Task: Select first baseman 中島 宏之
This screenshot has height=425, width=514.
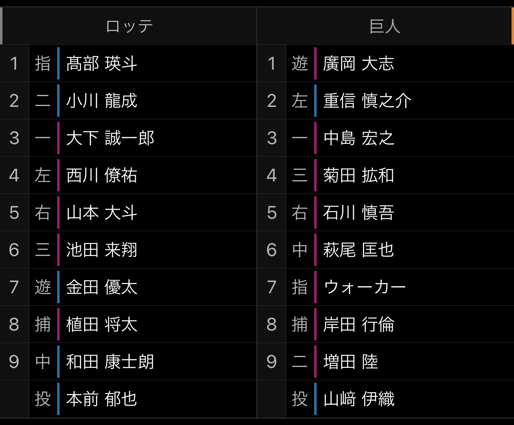Action: click(x=358, y=138)
